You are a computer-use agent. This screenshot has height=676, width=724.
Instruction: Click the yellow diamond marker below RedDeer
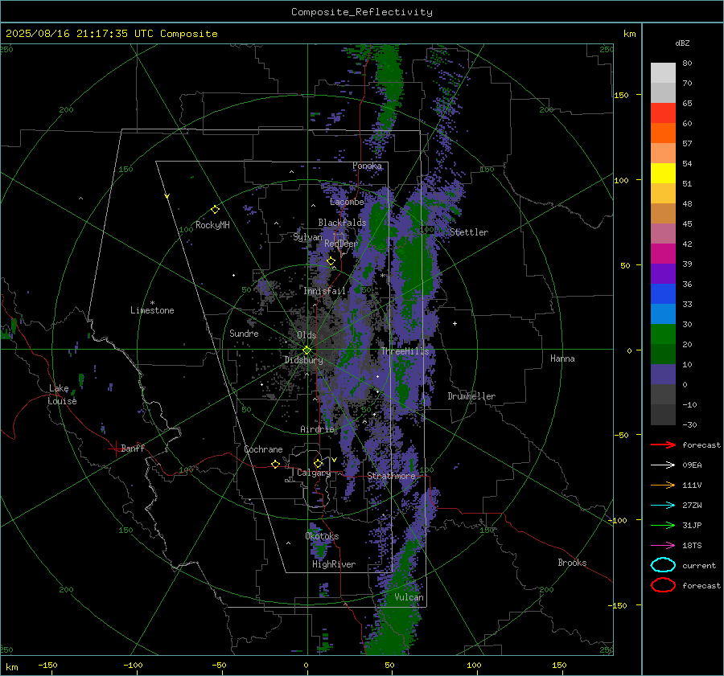(331, 261)
